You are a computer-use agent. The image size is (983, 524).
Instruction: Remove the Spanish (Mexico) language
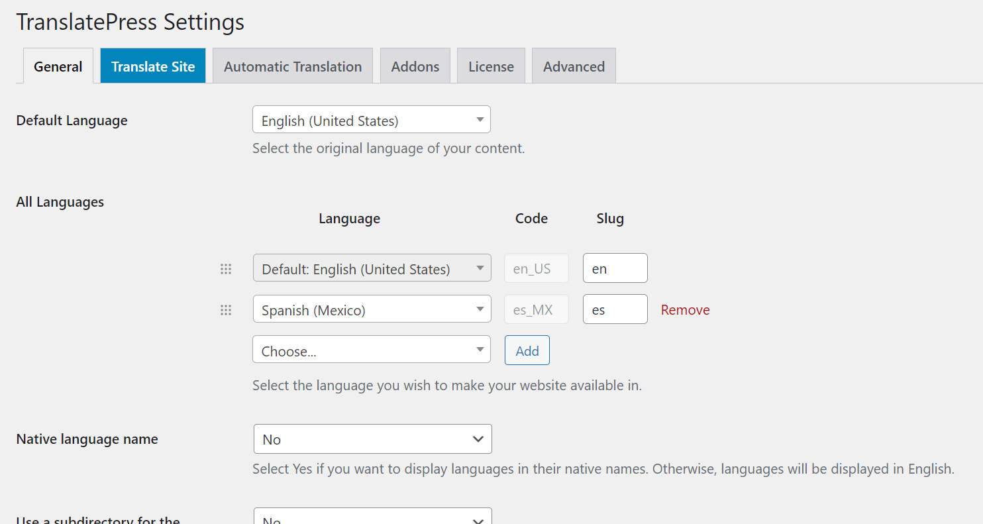click(x=685, y=310)
